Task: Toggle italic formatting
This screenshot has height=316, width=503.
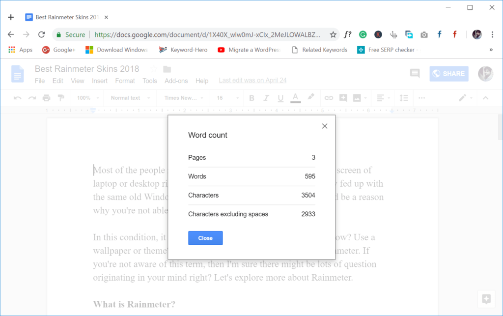Action: tap(266, 98)
